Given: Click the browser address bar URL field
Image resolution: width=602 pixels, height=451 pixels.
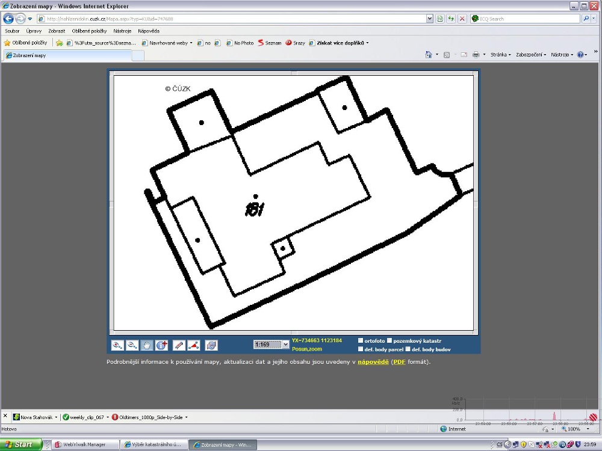Looking at the screenshot, I should pos(235,19).
